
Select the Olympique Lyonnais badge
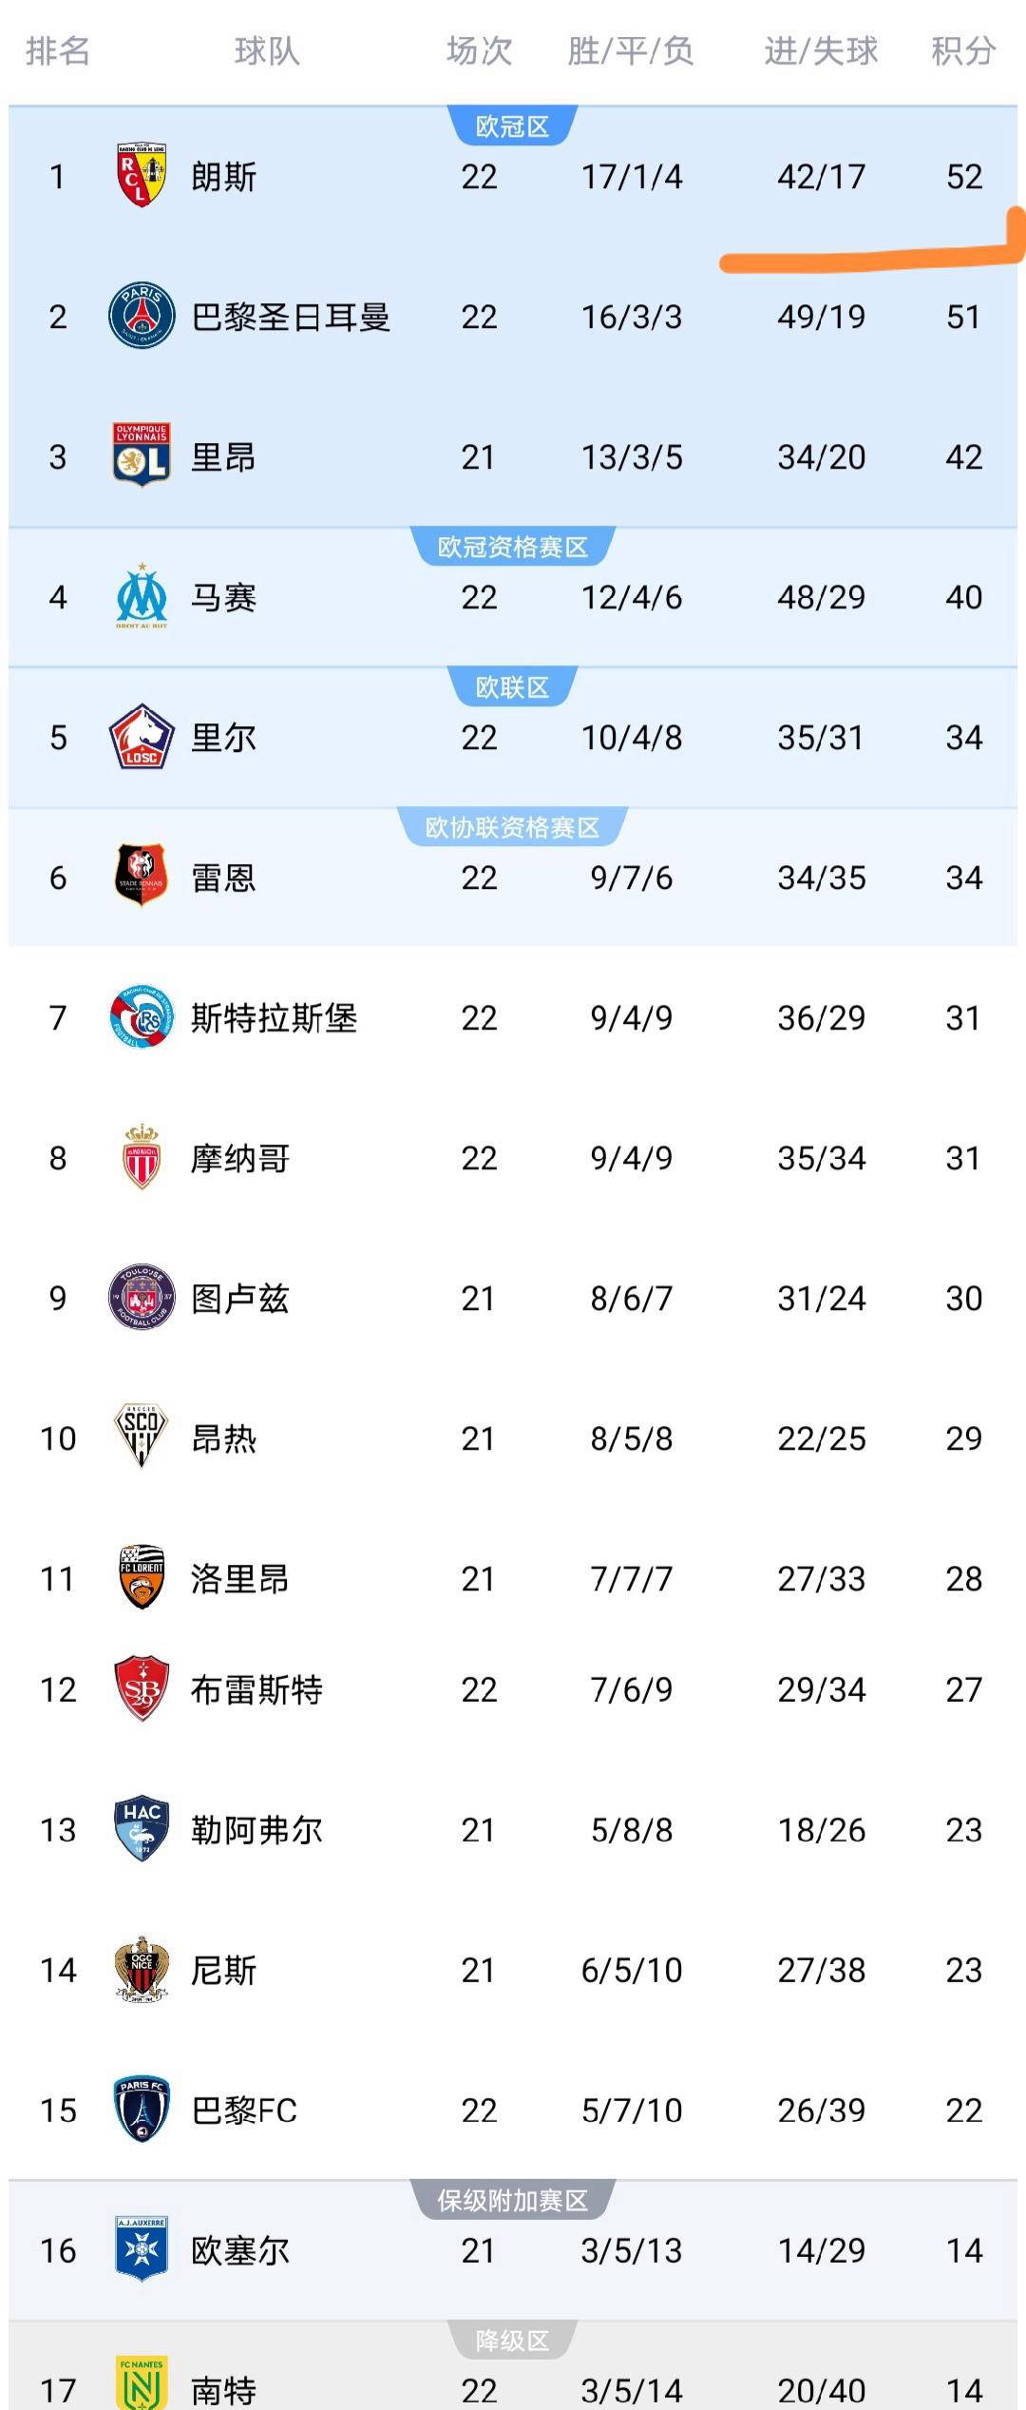(142, 455)
